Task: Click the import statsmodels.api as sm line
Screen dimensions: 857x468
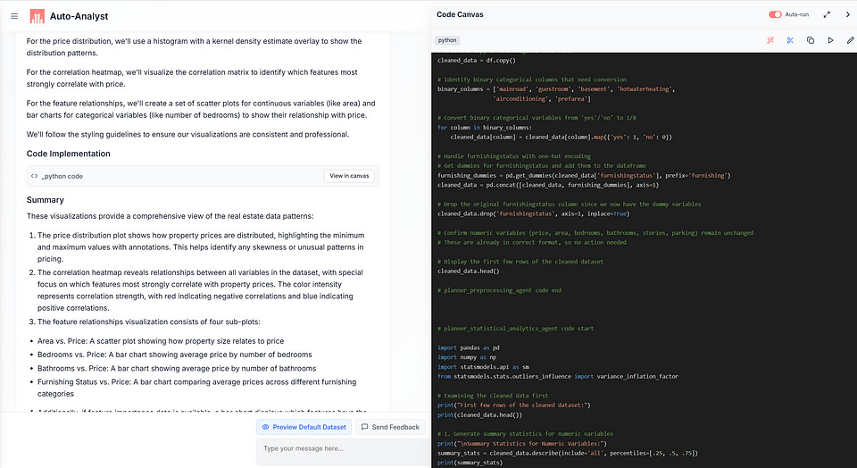Action: [x=483, y=366]
